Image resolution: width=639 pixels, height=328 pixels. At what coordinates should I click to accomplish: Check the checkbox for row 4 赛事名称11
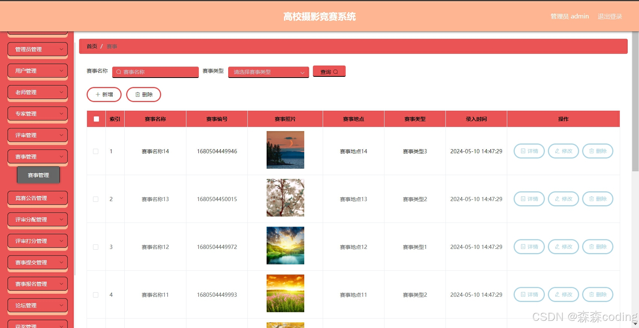[x=96, y=295]
